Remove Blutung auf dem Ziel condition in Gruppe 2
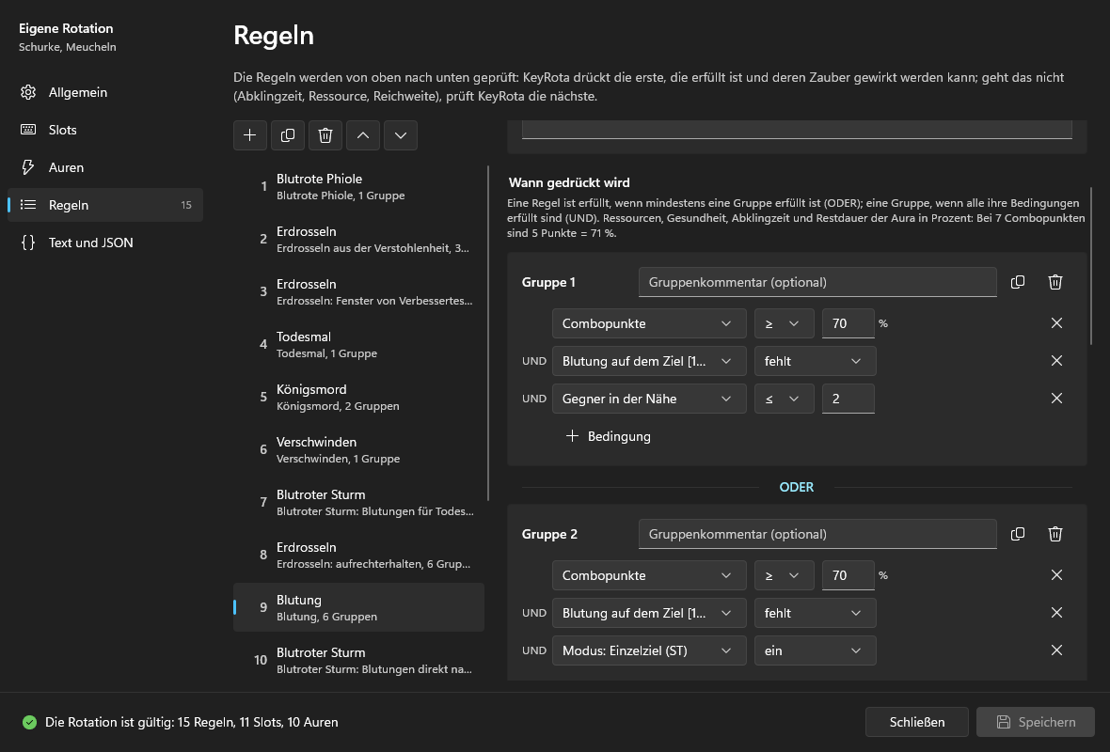The image size is (1110, 752). point(1056,613)
